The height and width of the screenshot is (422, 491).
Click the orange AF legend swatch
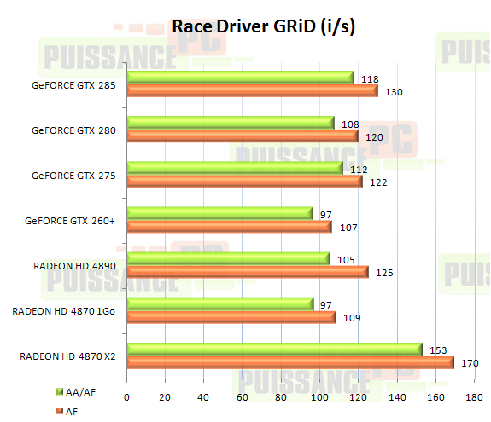(60, 411)
